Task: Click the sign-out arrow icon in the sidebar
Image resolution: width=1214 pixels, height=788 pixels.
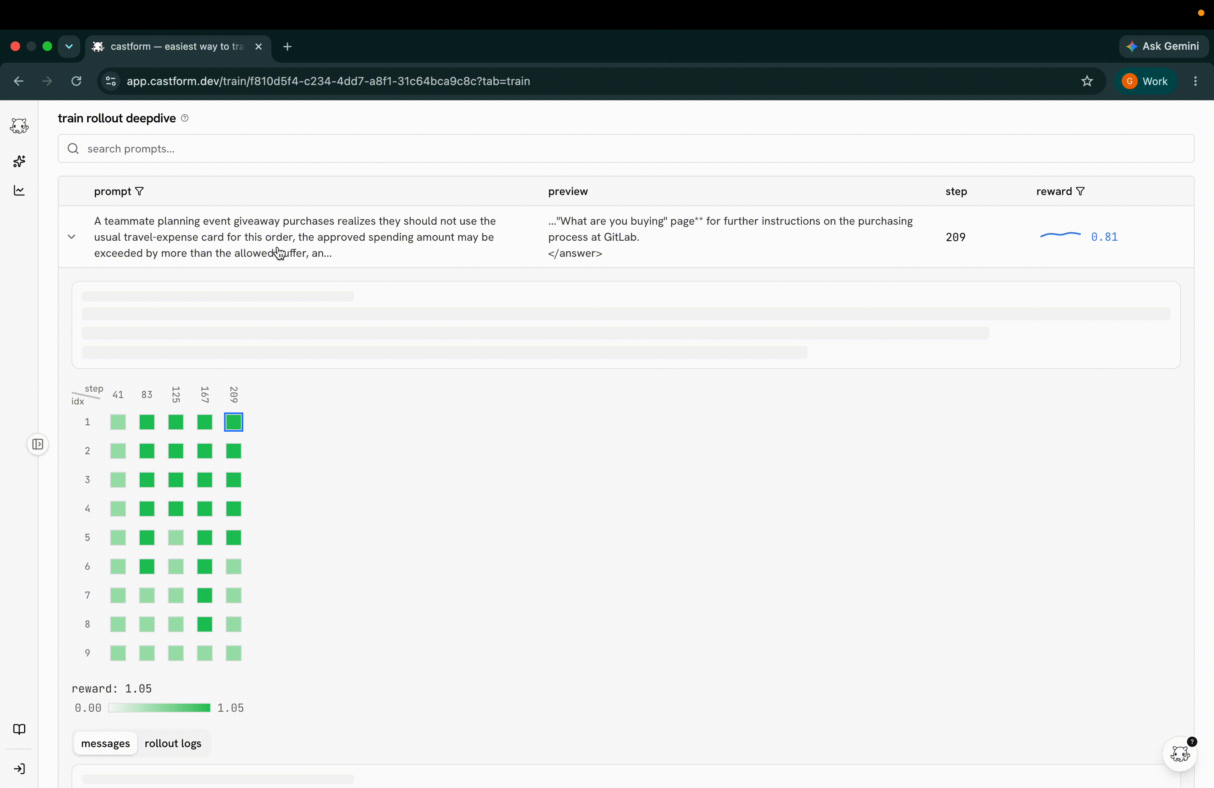Action: click(x=19, y=769)
